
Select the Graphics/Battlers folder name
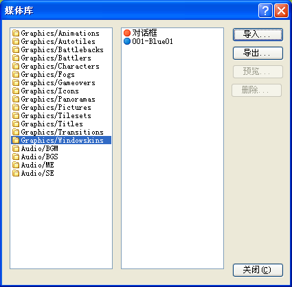[56, 58]
